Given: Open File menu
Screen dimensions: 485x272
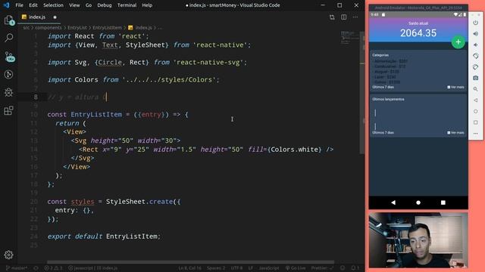Looking at the screenshot, I should coord(19,5).
